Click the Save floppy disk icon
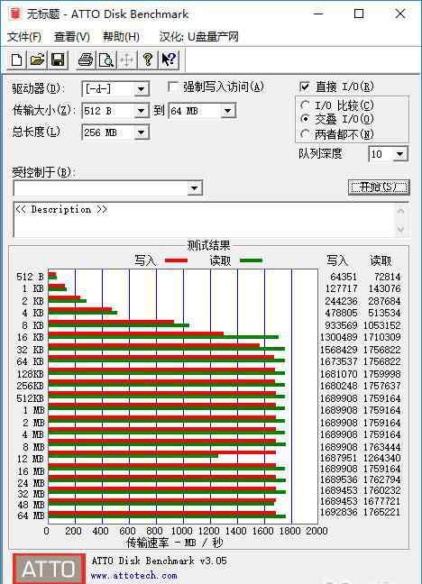Image resolution: width=422 pixels, height=584 pixels. (x=58, y=60)
